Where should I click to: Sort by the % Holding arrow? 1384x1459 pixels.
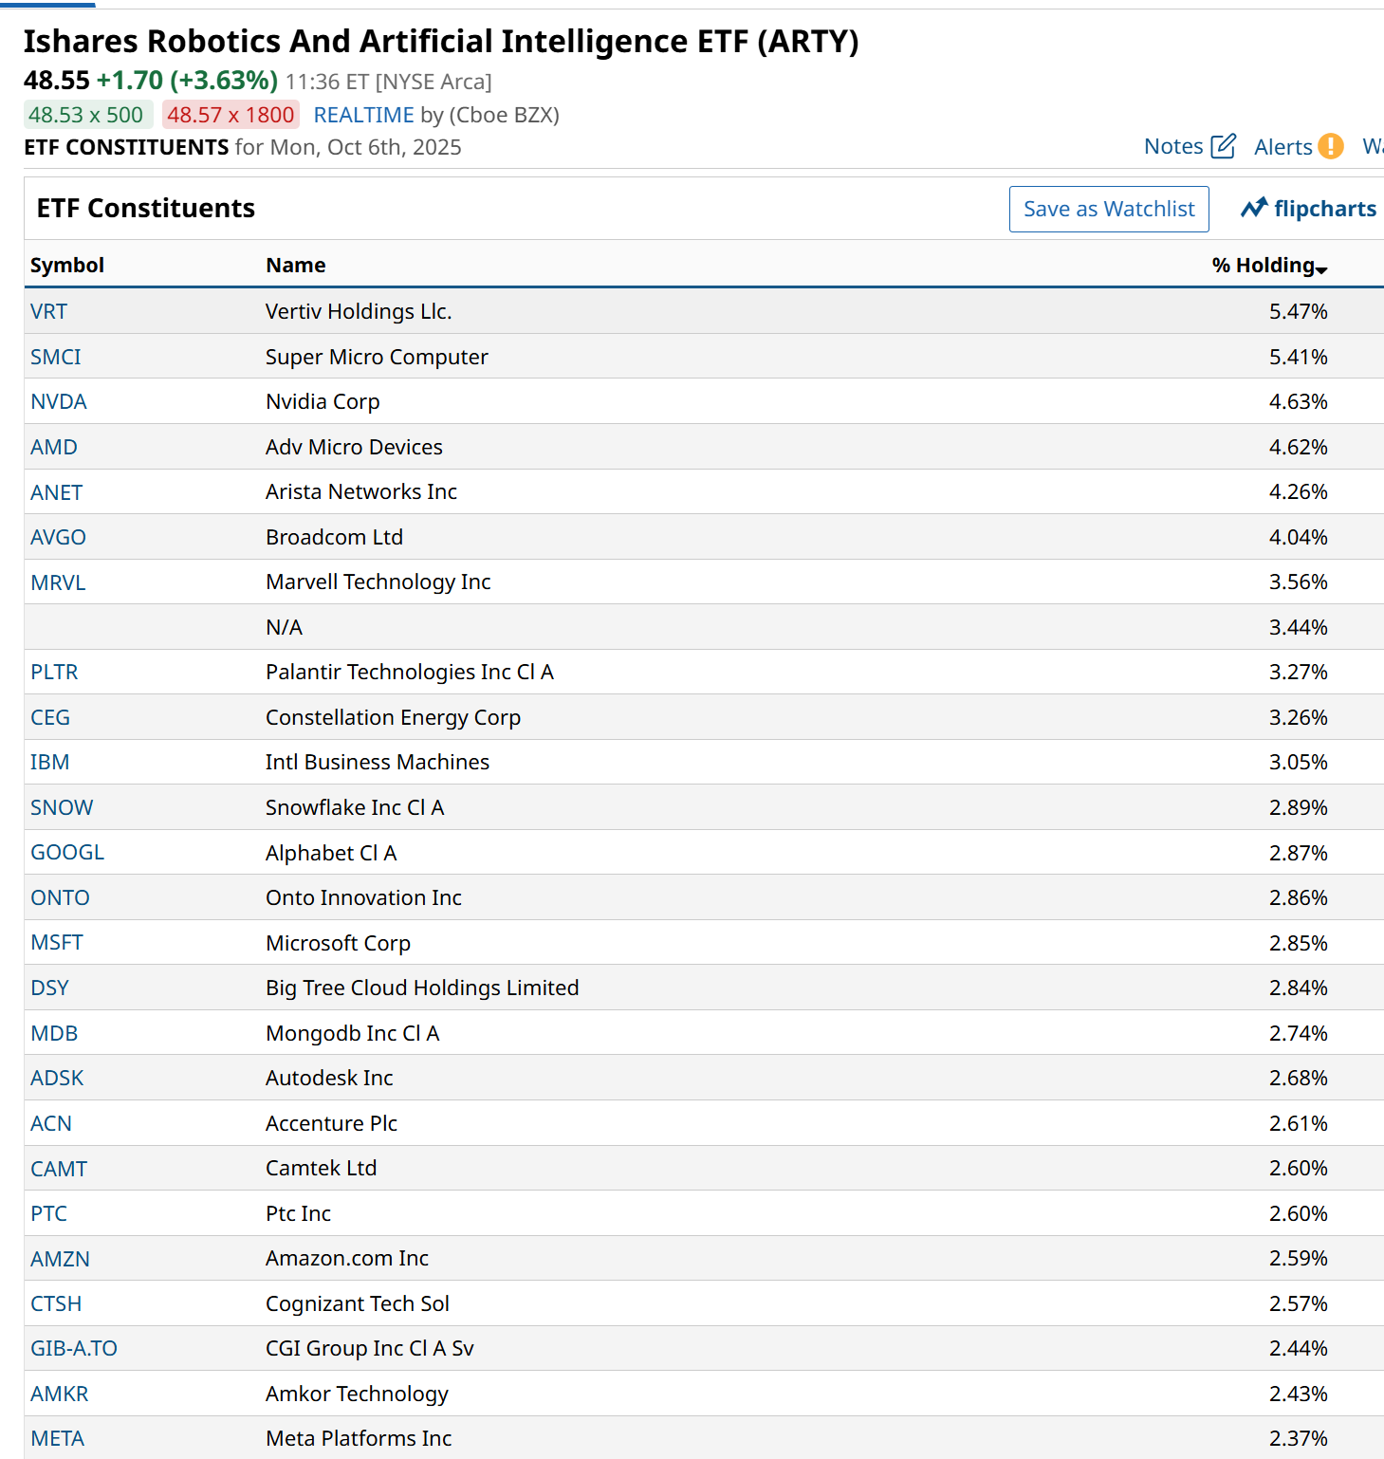[1321, 270]
